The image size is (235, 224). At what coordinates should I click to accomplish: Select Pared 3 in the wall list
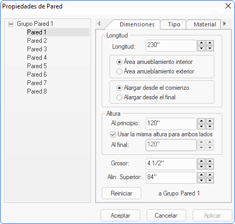[x=37, y=49]
